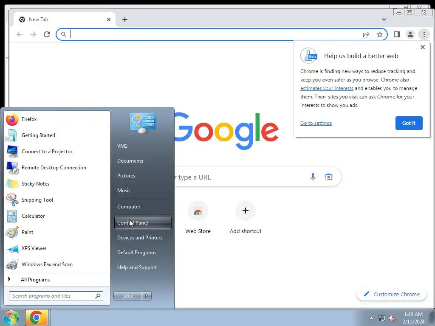Click the taskbar clock
Screen dimensions: 435x326
413,318
